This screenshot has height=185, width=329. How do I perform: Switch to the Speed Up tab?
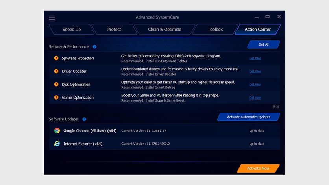coord(71,30)
